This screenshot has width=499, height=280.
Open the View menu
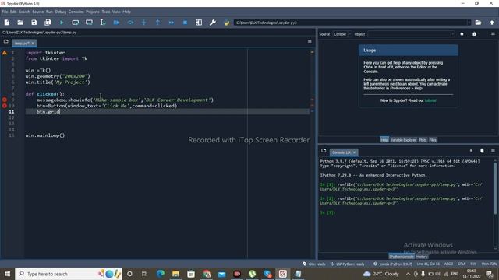(x=116, y=12)
